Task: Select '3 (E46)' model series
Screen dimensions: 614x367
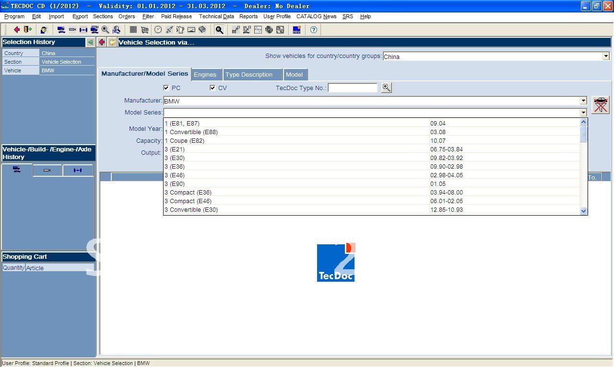Action: pyautogui.click(x=372, y=175)
